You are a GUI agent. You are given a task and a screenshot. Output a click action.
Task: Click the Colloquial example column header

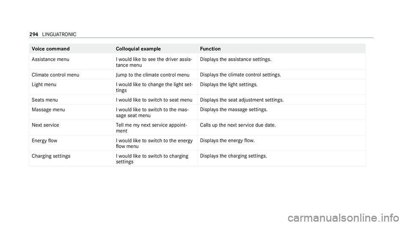(138, 49)
